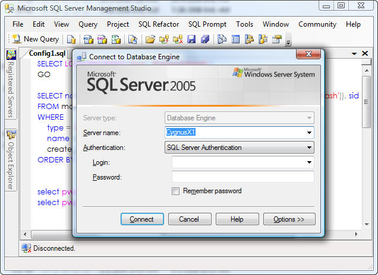Click the Database Engine Query icon
378x275 pixels.
pos(71,39)
